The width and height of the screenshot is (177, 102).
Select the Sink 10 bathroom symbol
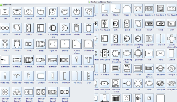tap(17, 28)
